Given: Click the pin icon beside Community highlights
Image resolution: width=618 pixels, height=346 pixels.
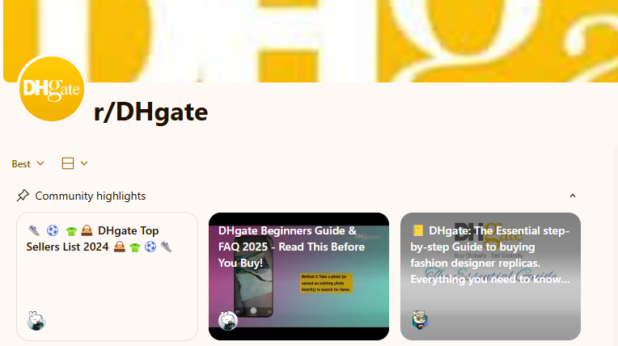Looking at the screenshot, I should point(23,196).
